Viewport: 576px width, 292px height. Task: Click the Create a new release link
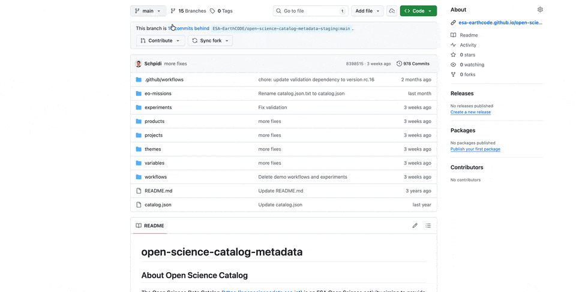(470, 112)
